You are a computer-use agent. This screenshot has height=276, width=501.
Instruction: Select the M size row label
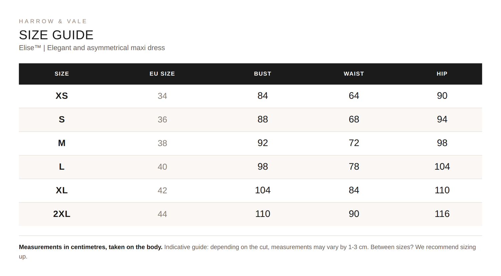click(x=62, y=143)
